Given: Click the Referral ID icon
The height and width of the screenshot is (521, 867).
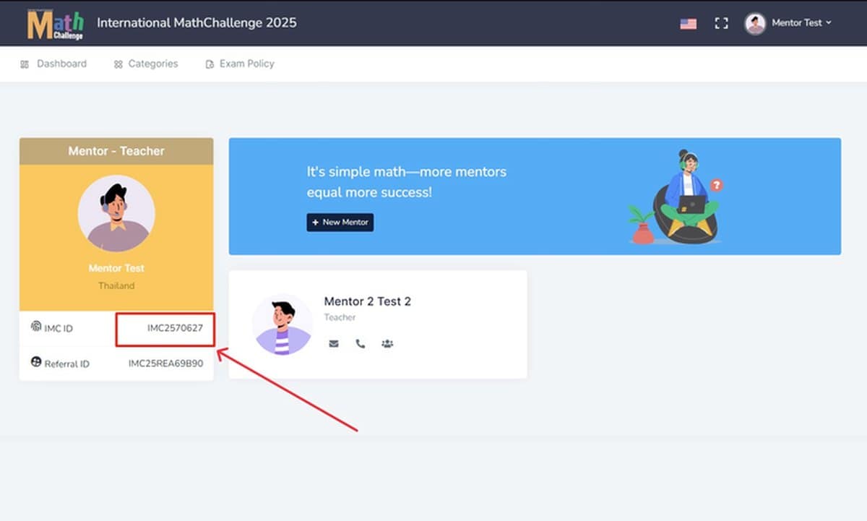Looking at the screenshot, I should tap(36, 362).
